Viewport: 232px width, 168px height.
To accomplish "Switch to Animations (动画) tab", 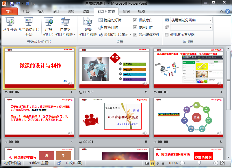I will pos(86,11).
